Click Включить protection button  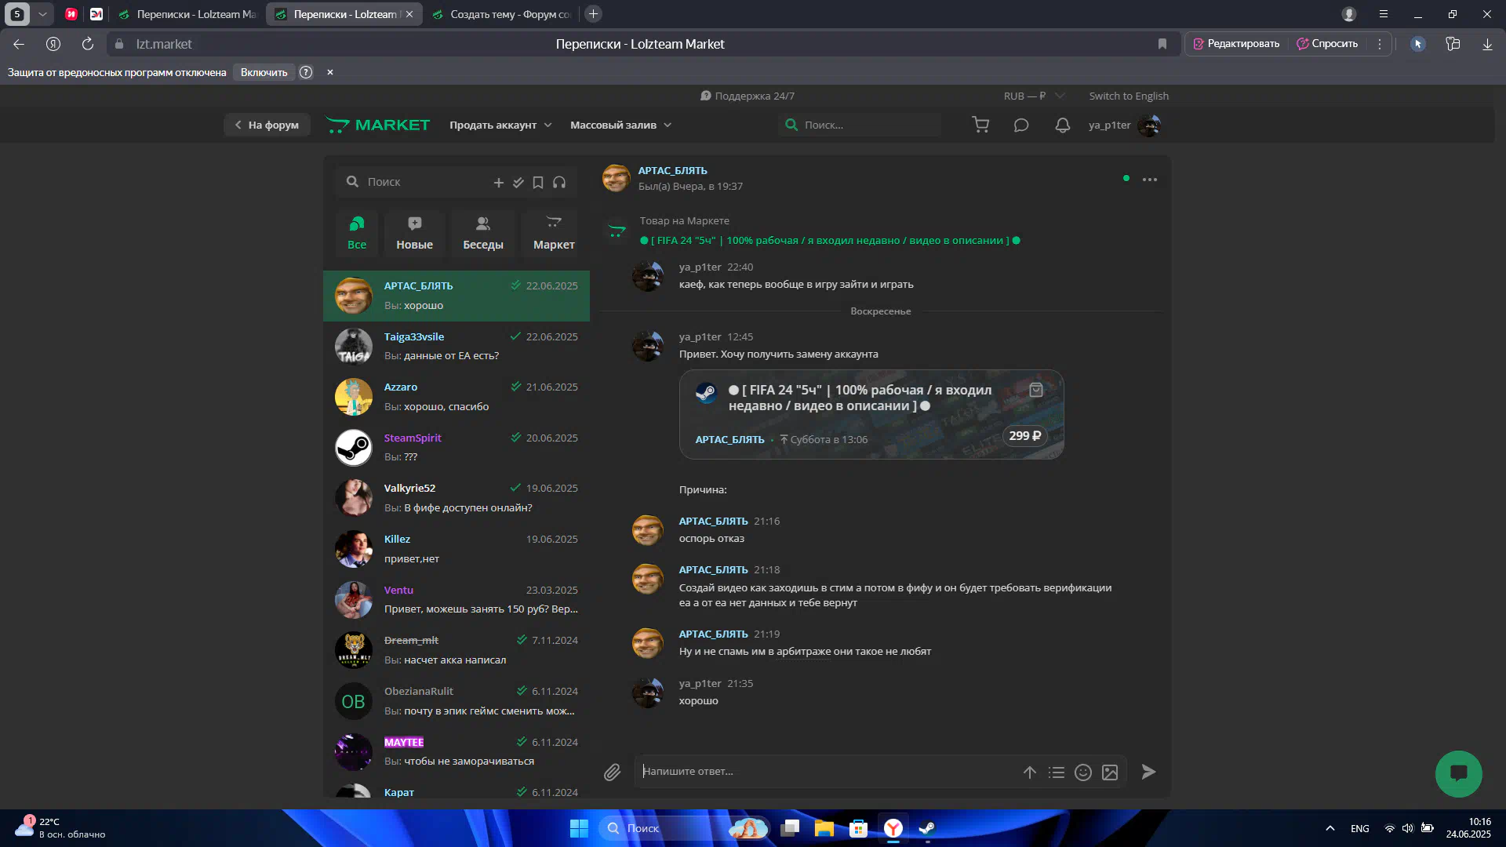click(x=264, y=72)
